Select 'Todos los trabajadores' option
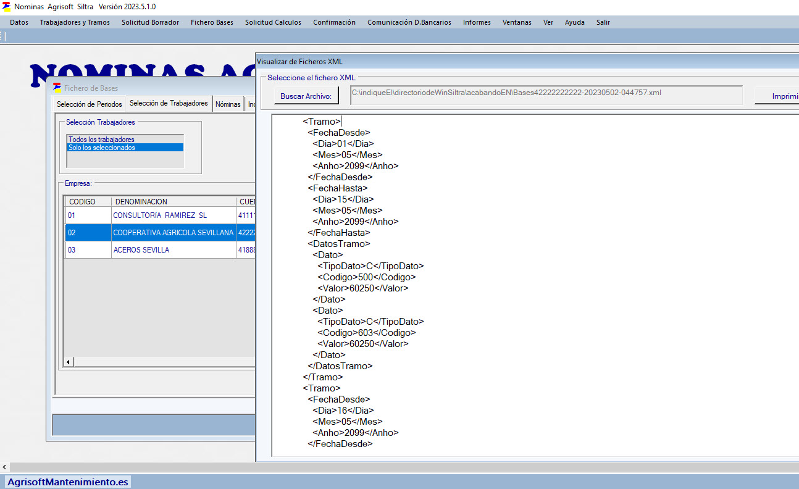This screenshot has width=799, height=489. tap(125, 140)
